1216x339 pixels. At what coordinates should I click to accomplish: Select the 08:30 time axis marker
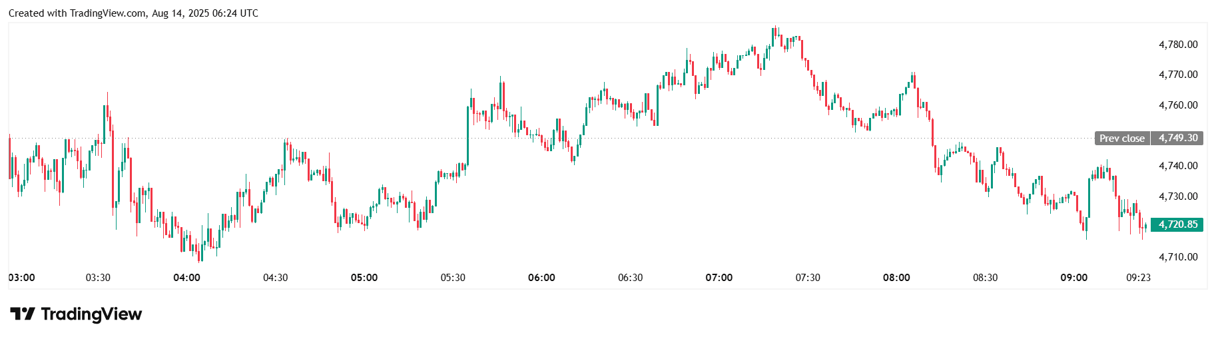pyautogui.click(x=985, y=278)
